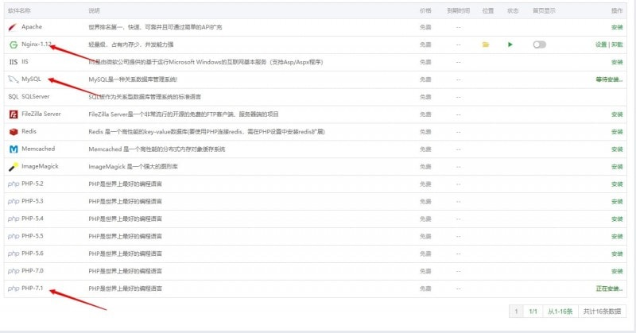Install Apache using its 安装 link
This screenshot has width=636, height=333.
[x=617, y=27]
